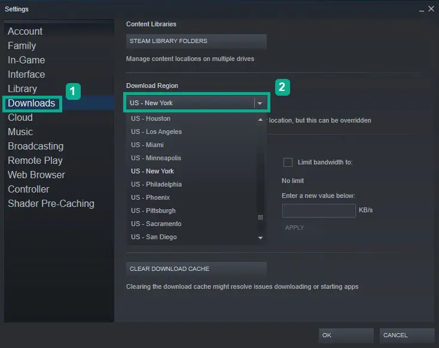Choose US - Philadelphia region
Screen dimensions: 439x348
tap(192, 185)
